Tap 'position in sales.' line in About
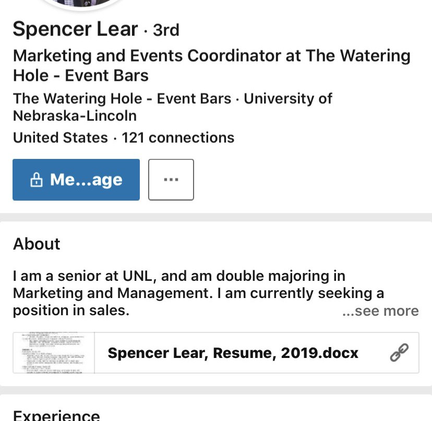Viewport: 432px width, 421px height. [71, 311]
